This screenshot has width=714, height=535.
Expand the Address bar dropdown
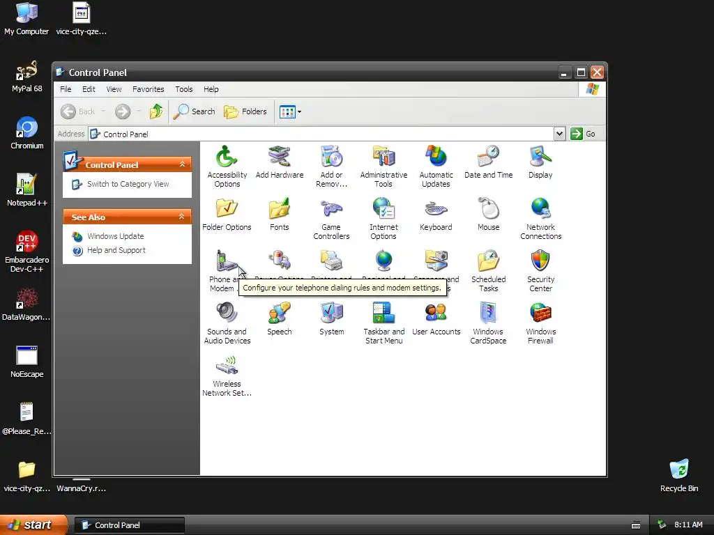click(559, 134)
